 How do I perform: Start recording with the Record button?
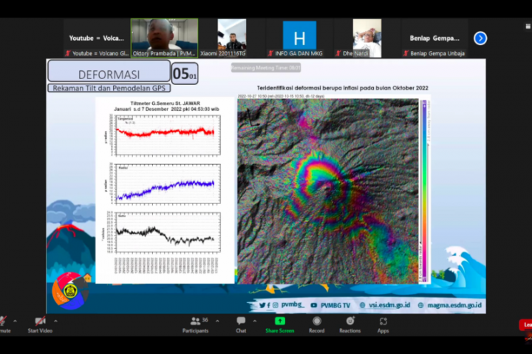pos(316,324)
